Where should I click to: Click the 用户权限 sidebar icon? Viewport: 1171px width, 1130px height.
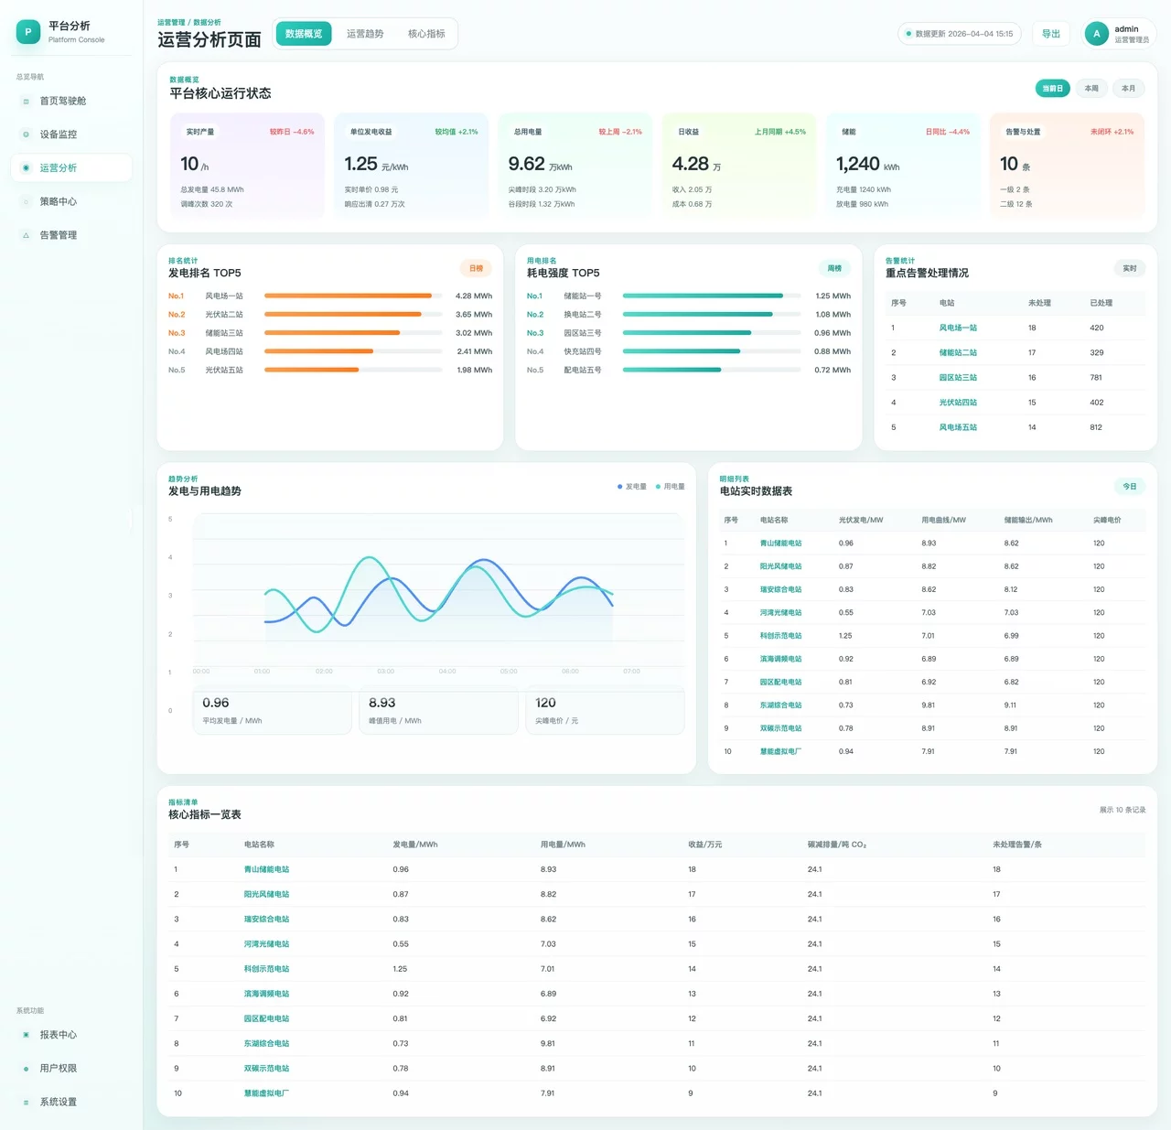point(26,1069)
